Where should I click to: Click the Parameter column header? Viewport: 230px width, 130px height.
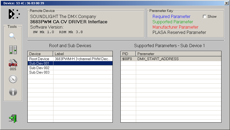(x=178, y=54)
